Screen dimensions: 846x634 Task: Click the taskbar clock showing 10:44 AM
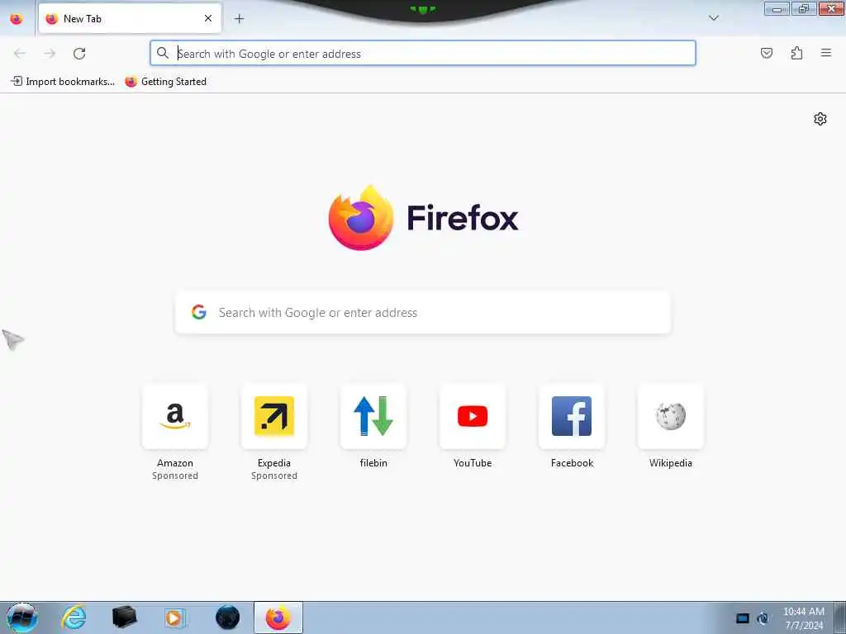[803, 618]
